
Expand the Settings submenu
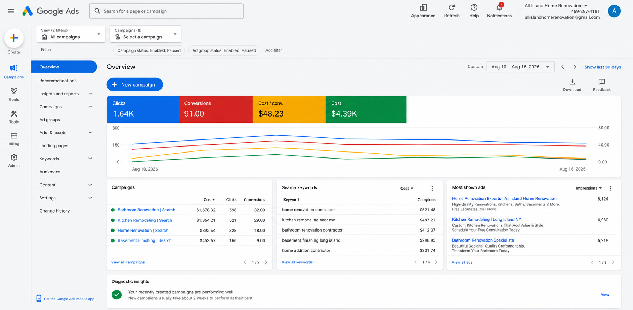(90, 198)
